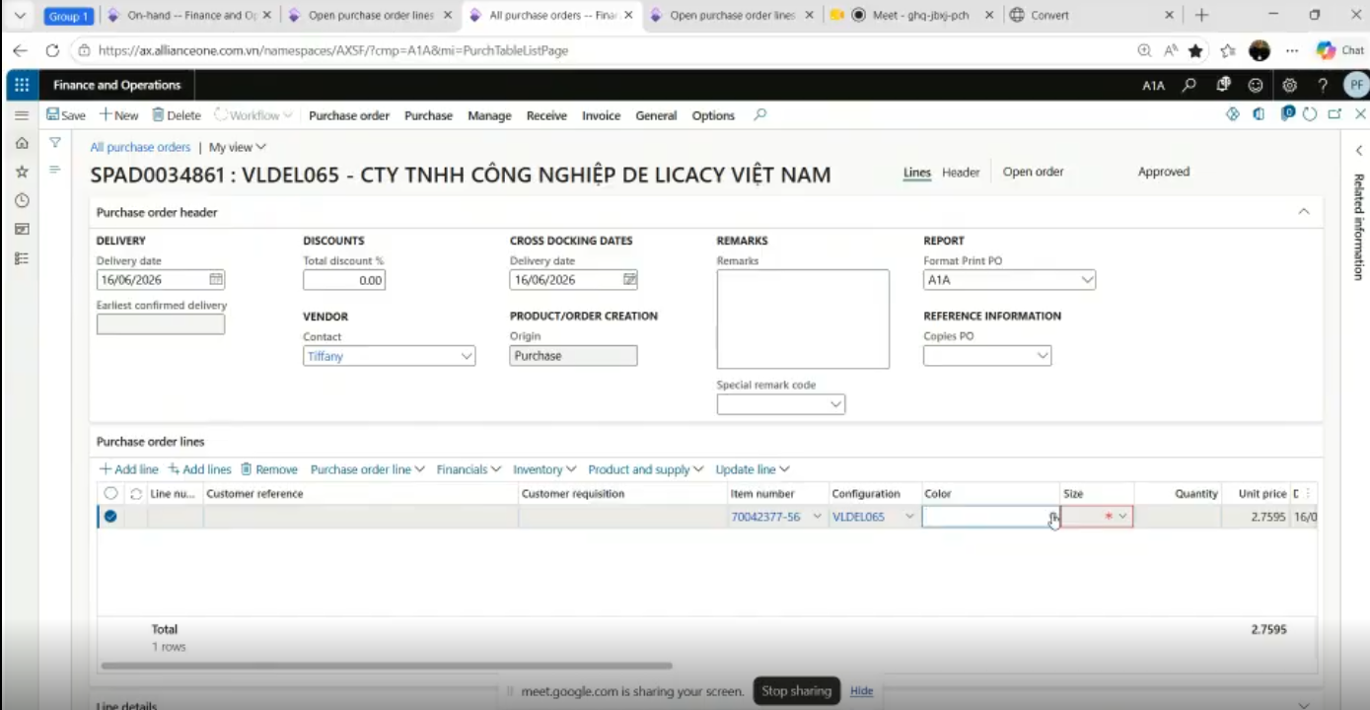Open the Product and supply menu

pyautogui.click(x=646, y=469)
